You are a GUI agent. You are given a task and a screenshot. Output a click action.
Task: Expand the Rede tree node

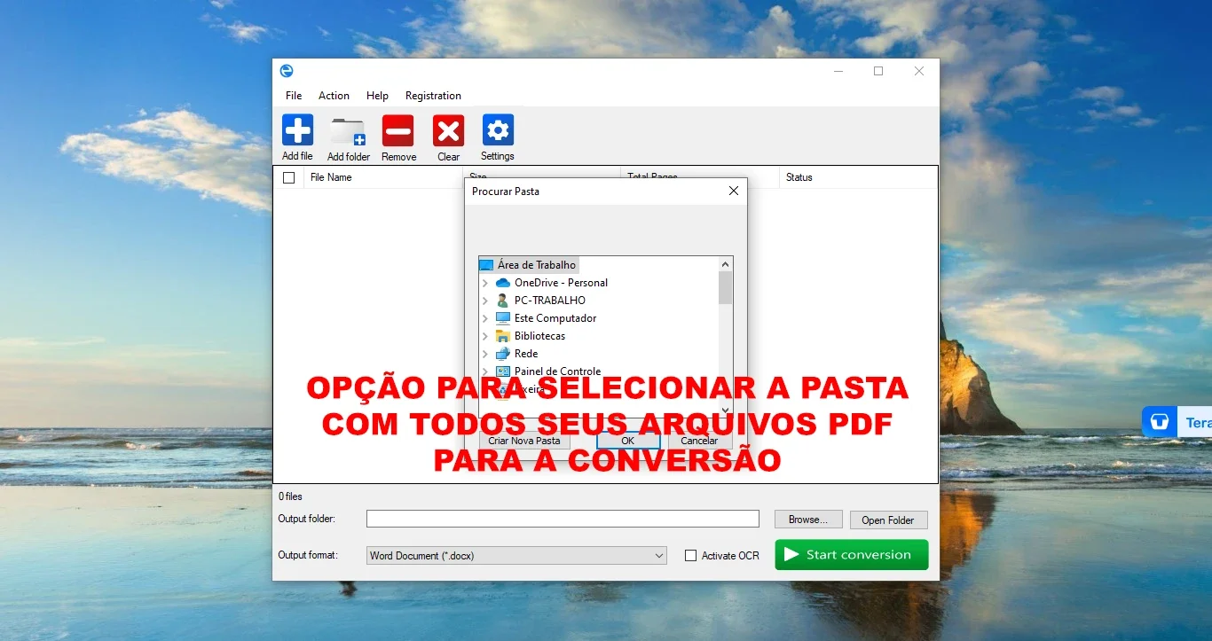click(x=485, y=354)
